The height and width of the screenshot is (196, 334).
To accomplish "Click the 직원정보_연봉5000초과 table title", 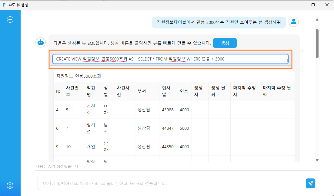I will click(78, 76).
